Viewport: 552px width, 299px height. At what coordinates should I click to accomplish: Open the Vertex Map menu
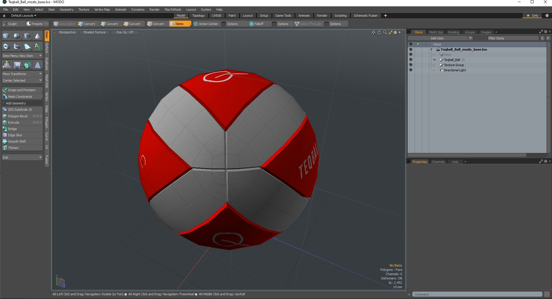[102, 9]
